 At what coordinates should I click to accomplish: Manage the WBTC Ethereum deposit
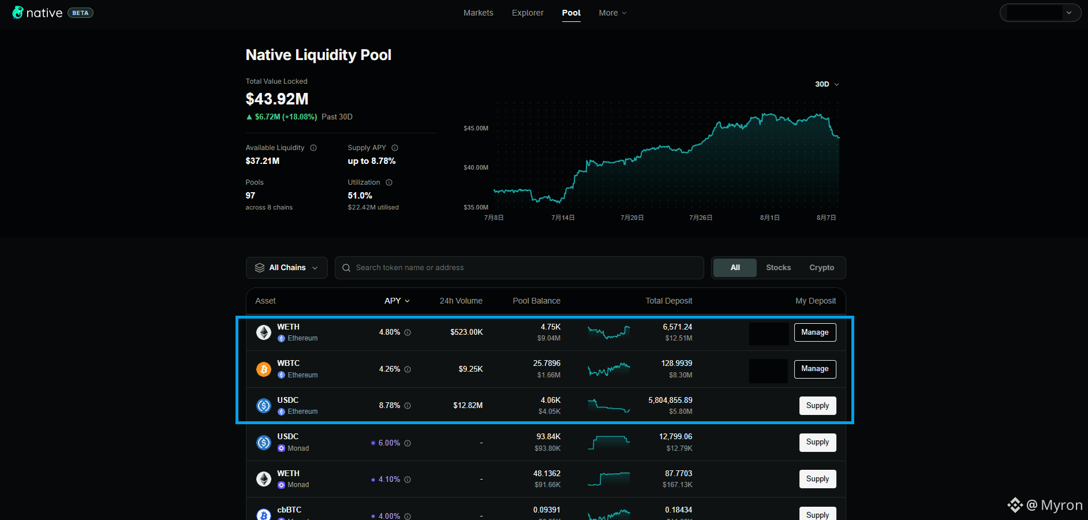(815, 369)
